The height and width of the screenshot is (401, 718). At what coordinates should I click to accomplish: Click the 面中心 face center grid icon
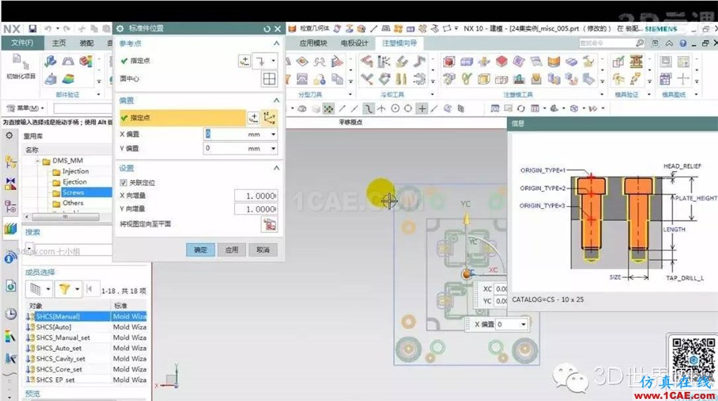pyautogui.click(x=269, y=79)
